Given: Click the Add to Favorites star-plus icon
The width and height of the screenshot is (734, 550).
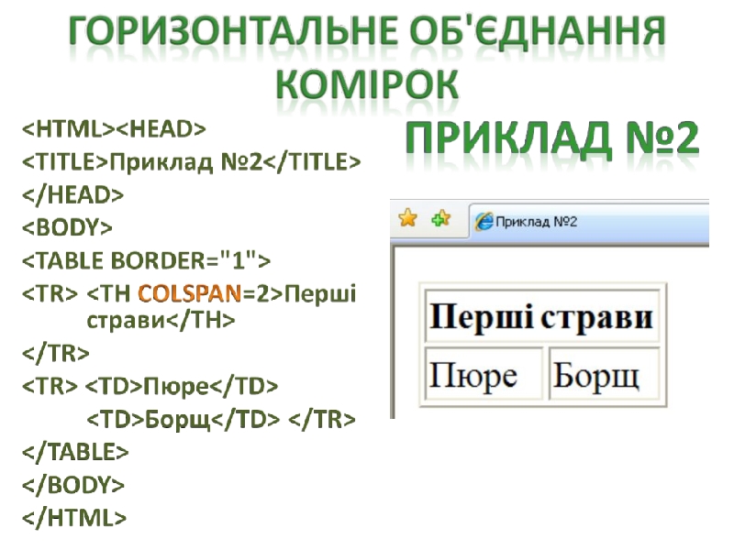Looking at the screenshot, I should [440, 218].
